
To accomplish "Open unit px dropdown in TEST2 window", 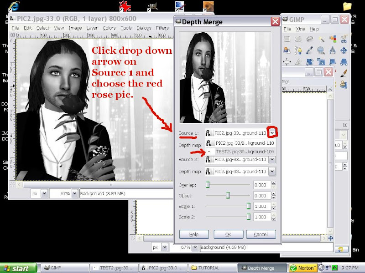I will pyautogui.click(x=165, y=248).
